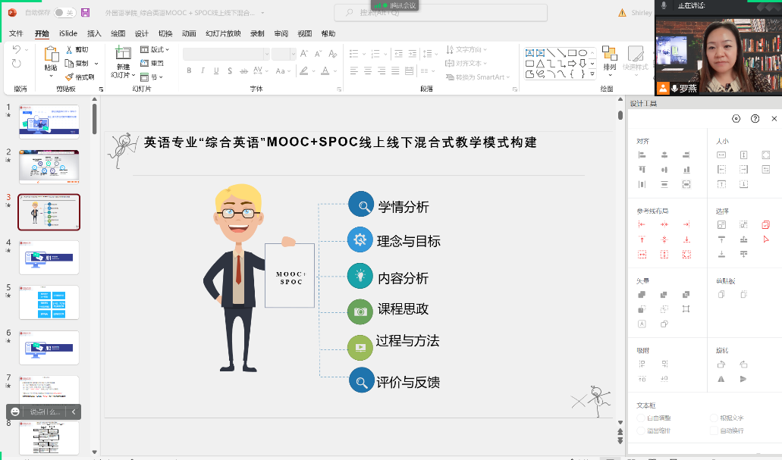Toggle AutoSave (自动保存) switch
The height and width of the screenshot is (460, 782).
tap(64, 12)
